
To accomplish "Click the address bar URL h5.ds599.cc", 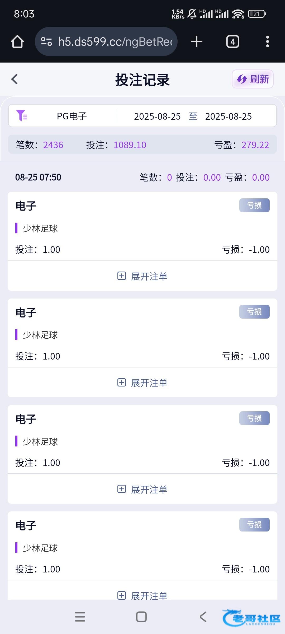I will coord(115,42).
